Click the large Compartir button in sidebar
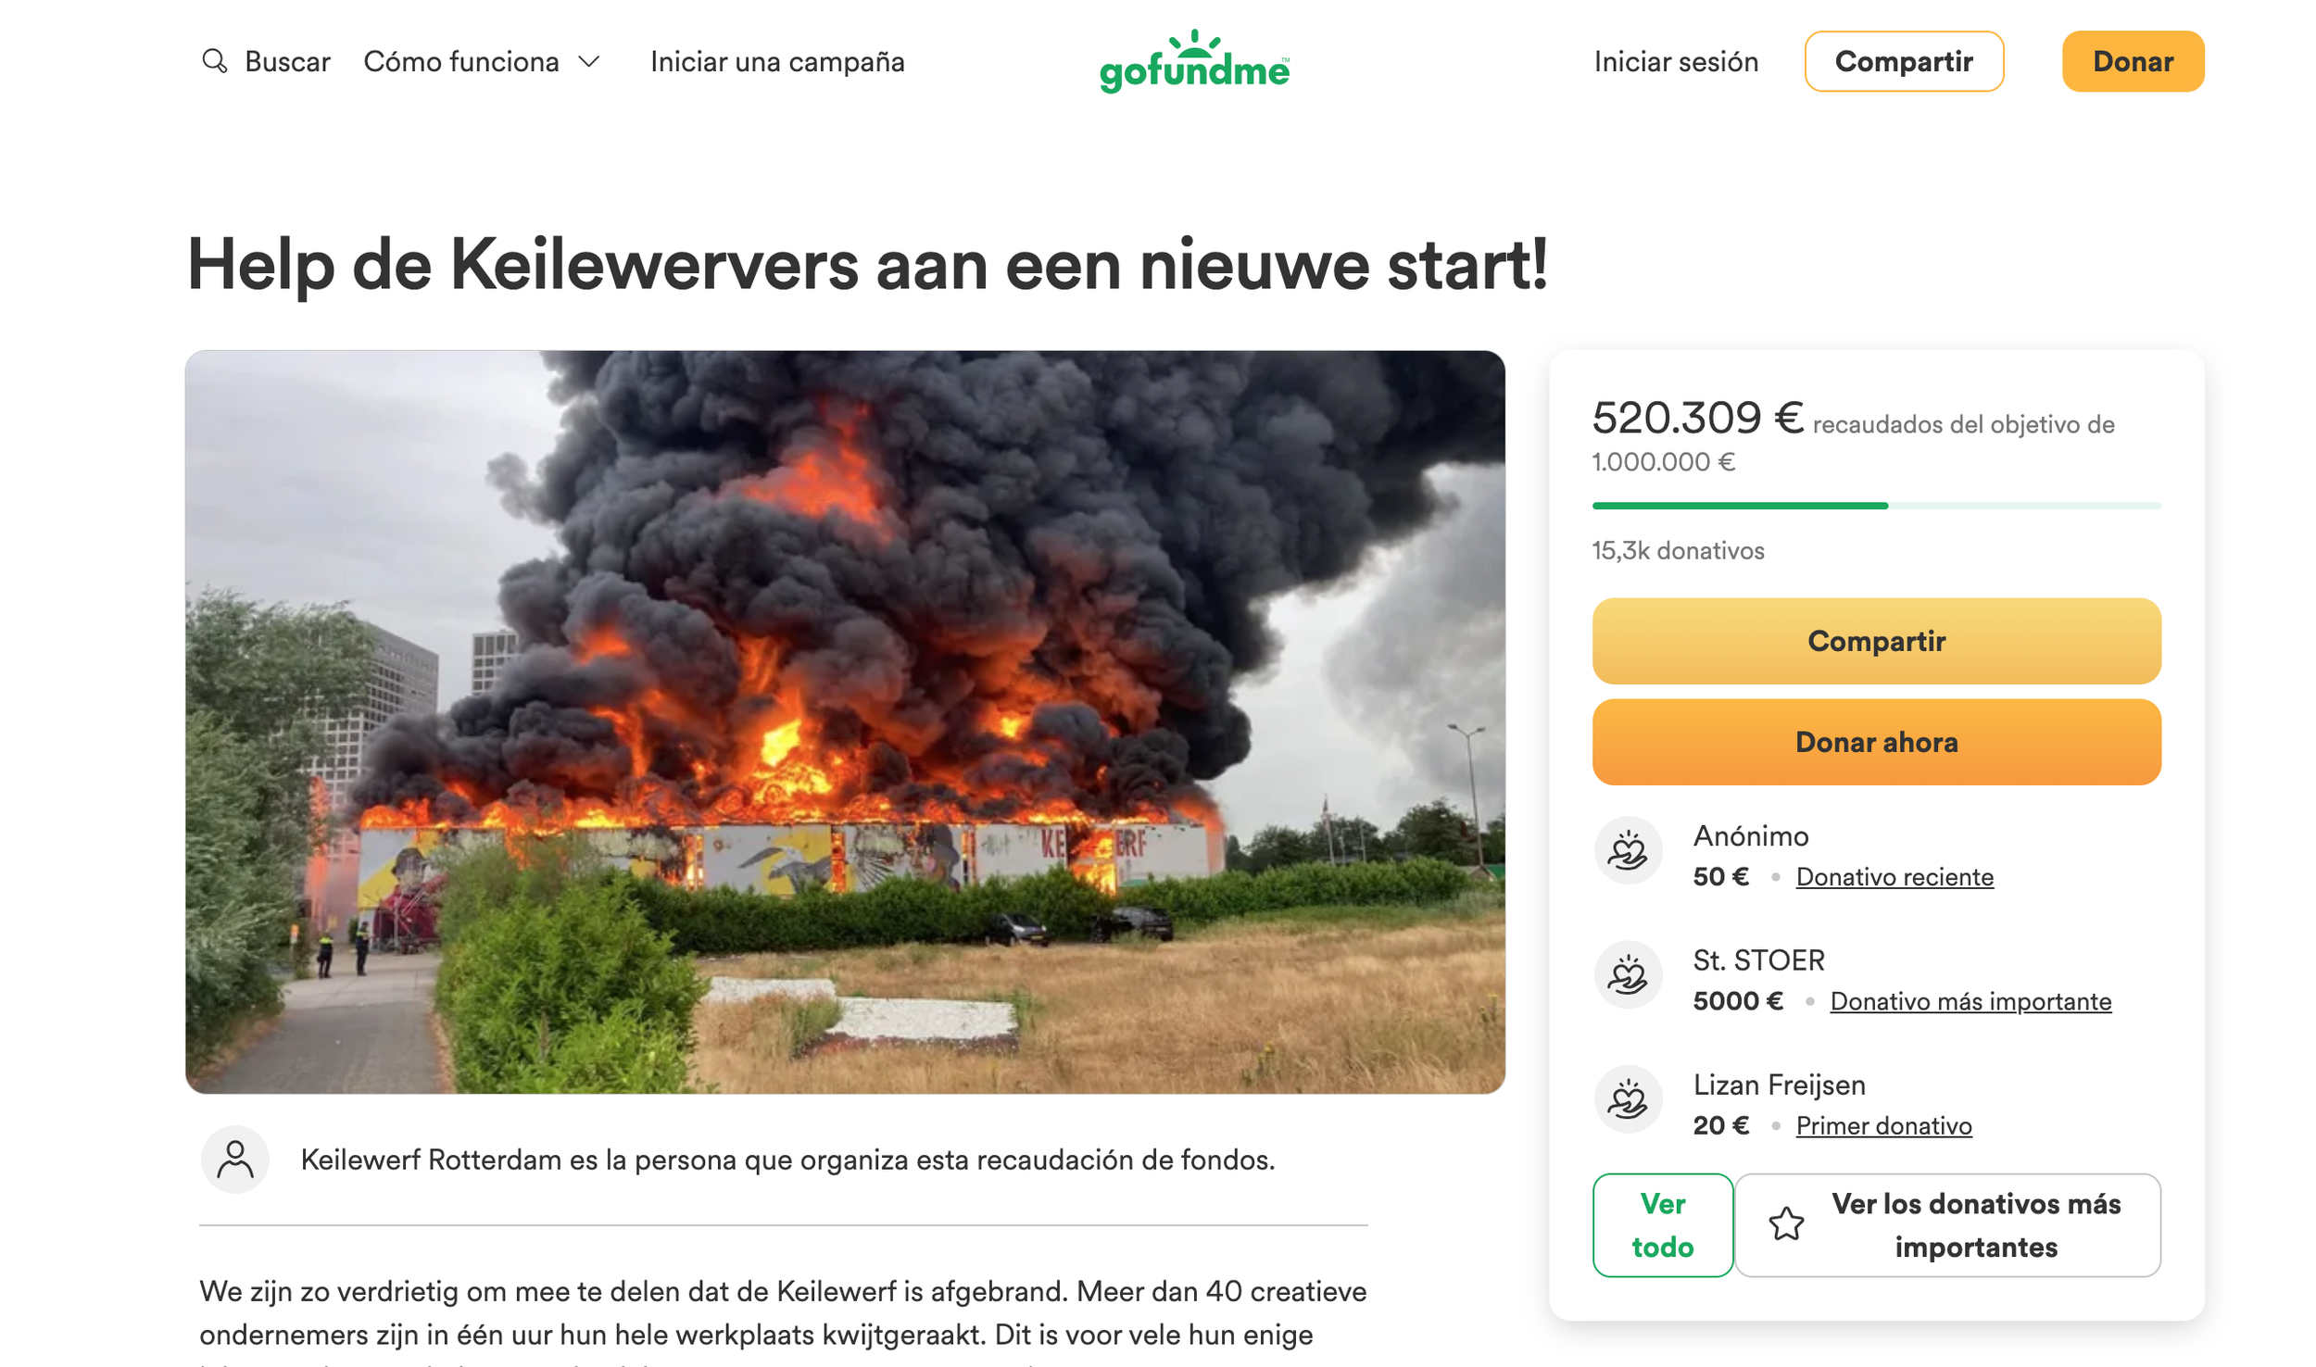Screen dimensions: 2316x1367 tap(1876, 641)
